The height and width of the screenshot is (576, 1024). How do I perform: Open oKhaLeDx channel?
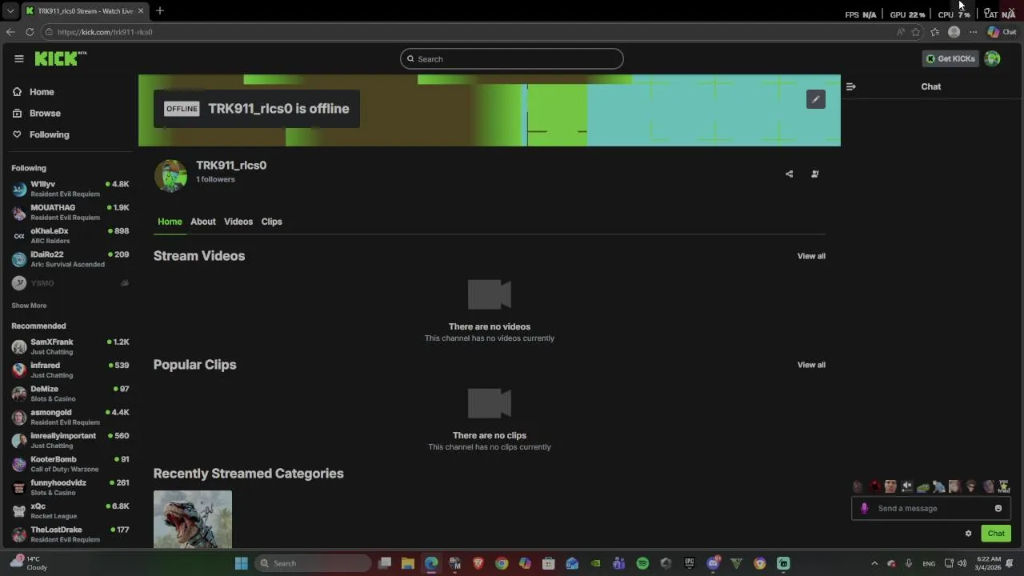(70, 236)
